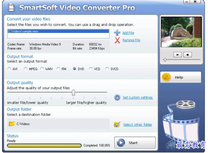Click the red X Remove File icon
The height and width of the screenshot is (153, 208).
pos(117,40)
